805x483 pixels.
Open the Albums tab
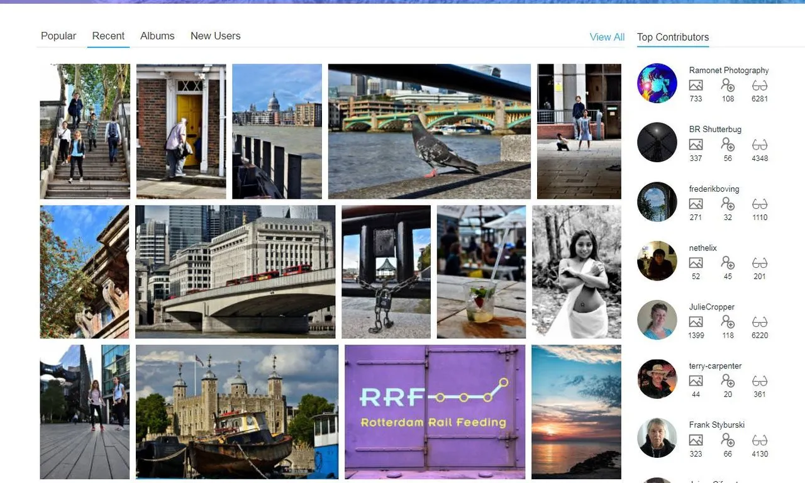(x=157, y=36)
